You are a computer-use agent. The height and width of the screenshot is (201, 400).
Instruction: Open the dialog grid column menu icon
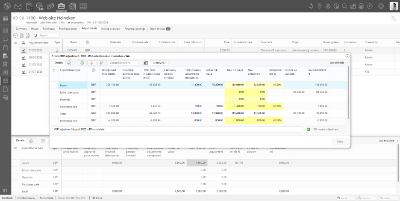(54, 70)
